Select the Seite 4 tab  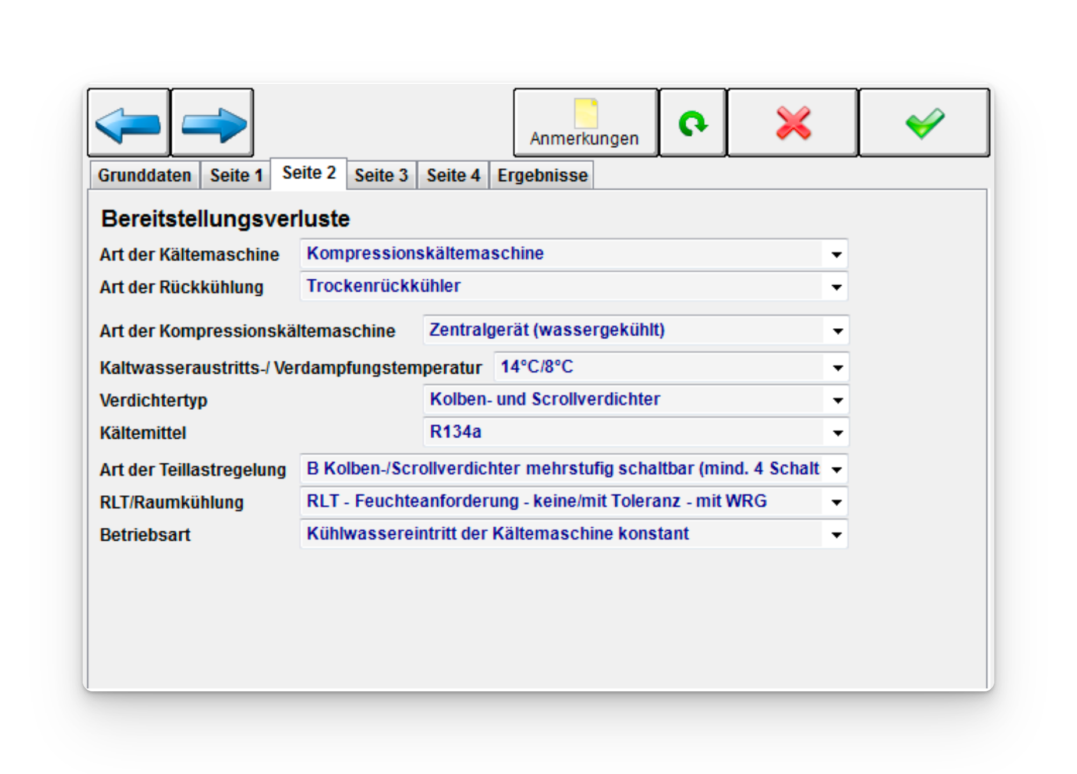(453, 175)
